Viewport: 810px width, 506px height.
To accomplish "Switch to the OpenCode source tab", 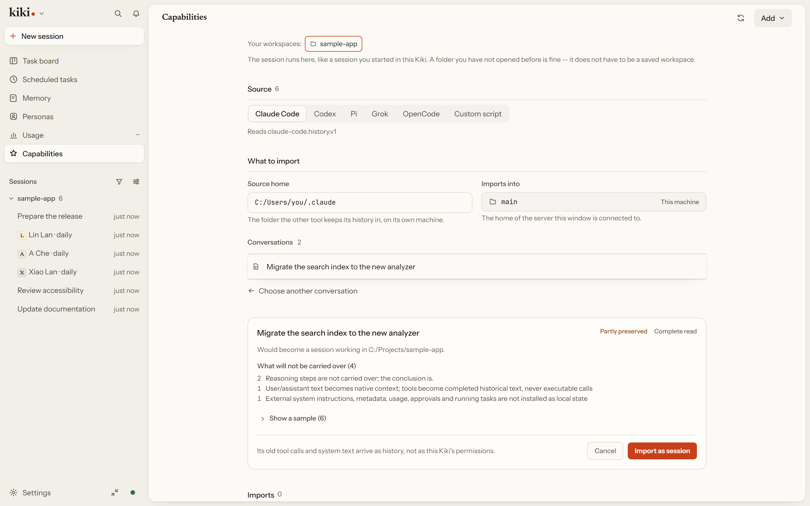I will point(421,114).
